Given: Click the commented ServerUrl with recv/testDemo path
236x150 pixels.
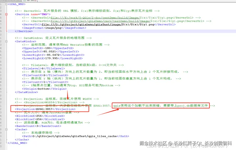Looking at the screenshot, I should tap(117, 21).
